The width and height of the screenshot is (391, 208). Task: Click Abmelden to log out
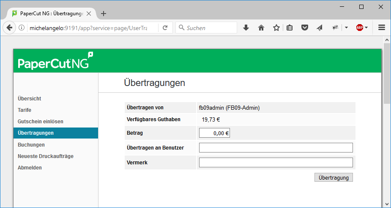click(x=30, y=168)
